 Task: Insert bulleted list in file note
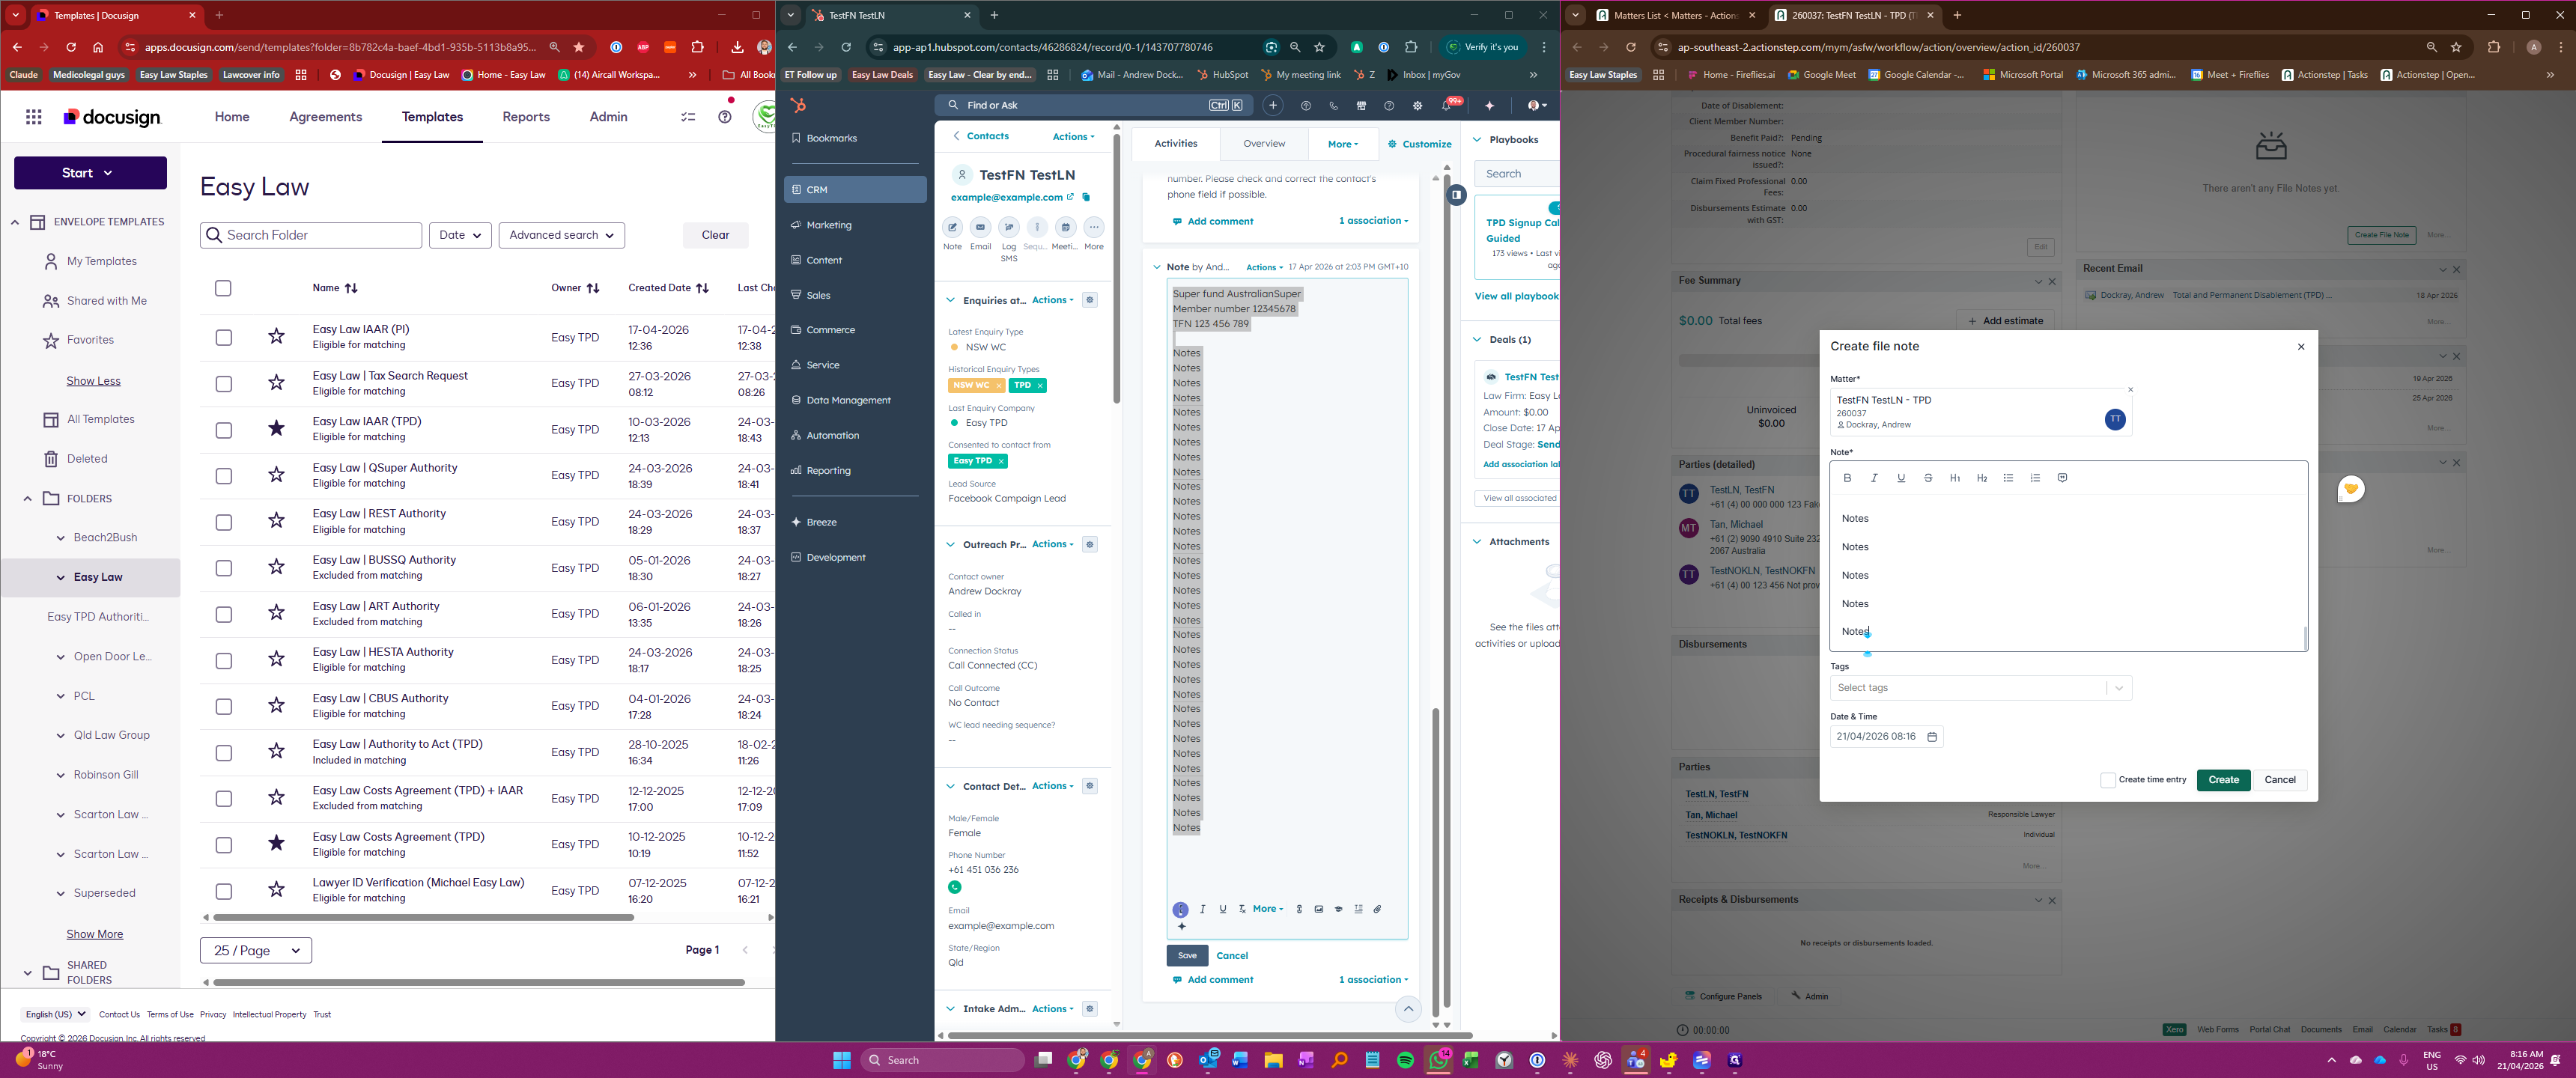coord(2008,478)
